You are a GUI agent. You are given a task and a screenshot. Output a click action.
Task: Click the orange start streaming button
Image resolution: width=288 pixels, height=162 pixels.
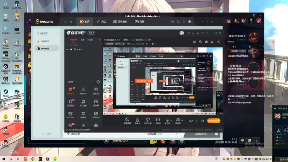pyautogui.click(x=213, y=121)
